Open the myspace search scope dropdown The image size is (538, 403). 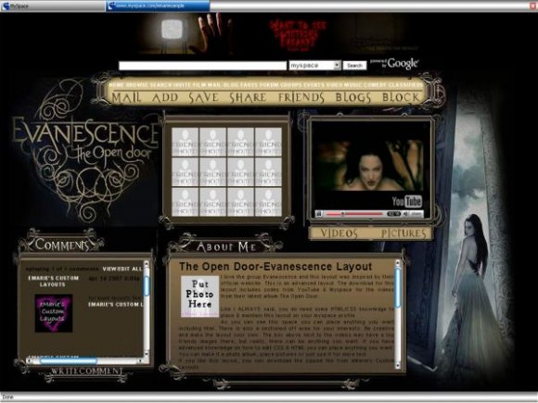(314, 65)
